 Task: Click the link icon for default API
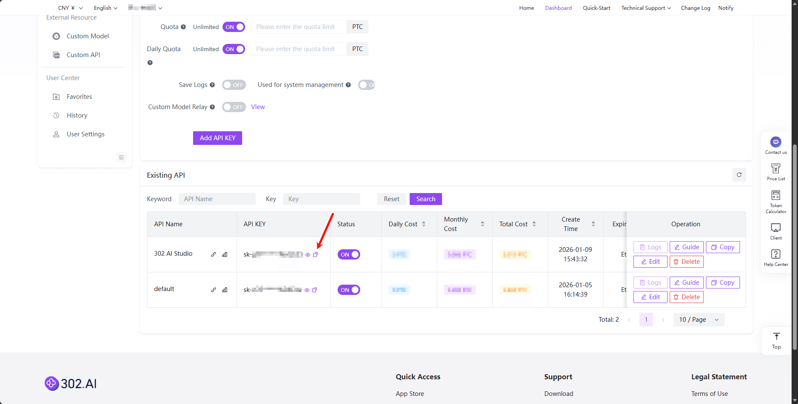(214, 290)
